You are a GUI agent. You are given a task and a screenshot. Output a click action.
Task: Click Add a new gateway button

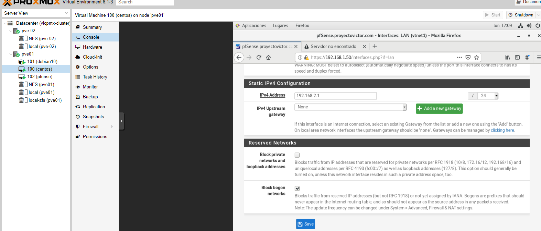[x=439, y=108]
